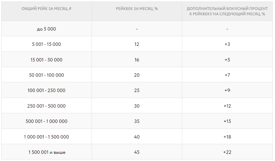Image resolution: width=275 pixels, height=161 pixels.
Task: Click the "+15" bonus percent value
Action: coord(227,121)
